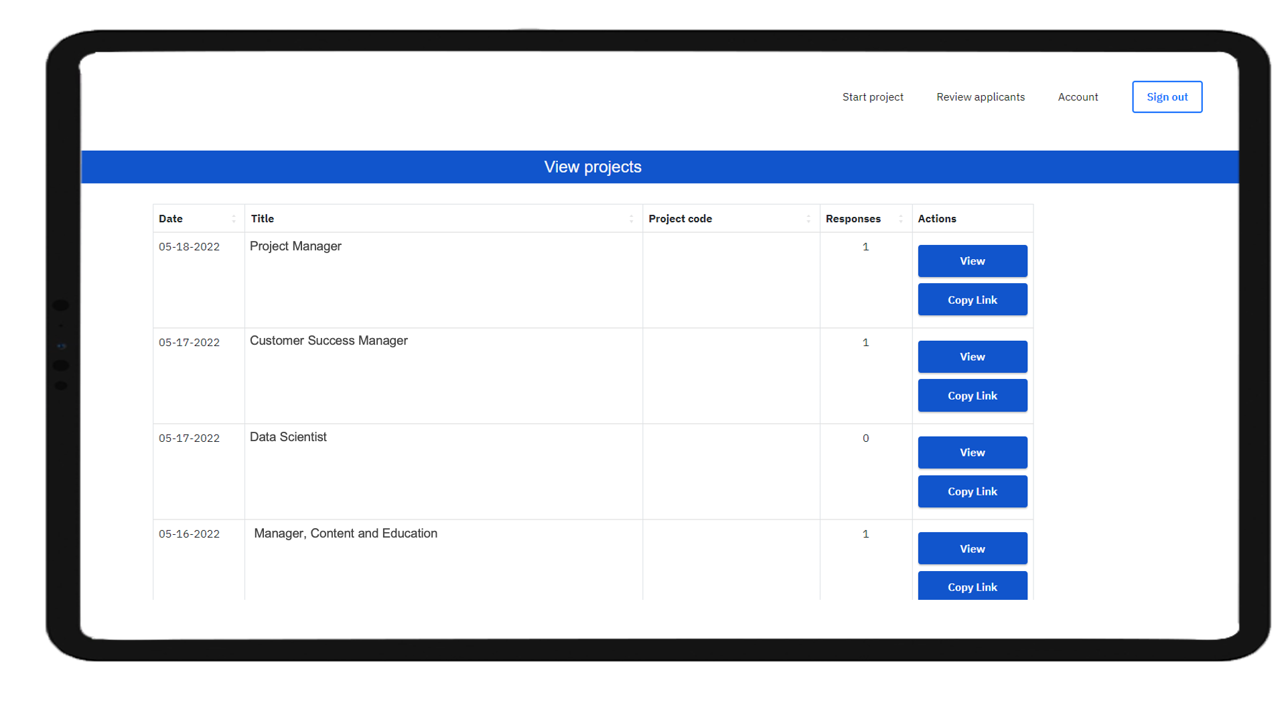Select the Project Manager title text

pos(295,246)
